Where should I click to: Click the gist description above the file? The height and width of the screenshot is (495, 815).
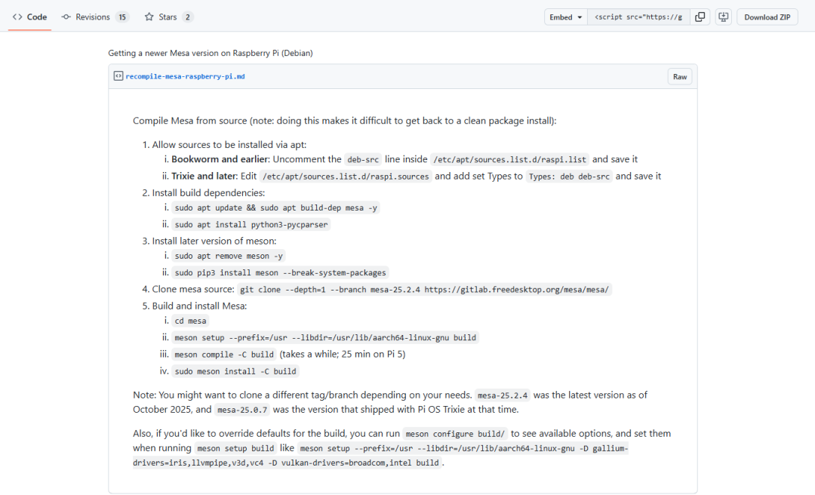(211, 53)
